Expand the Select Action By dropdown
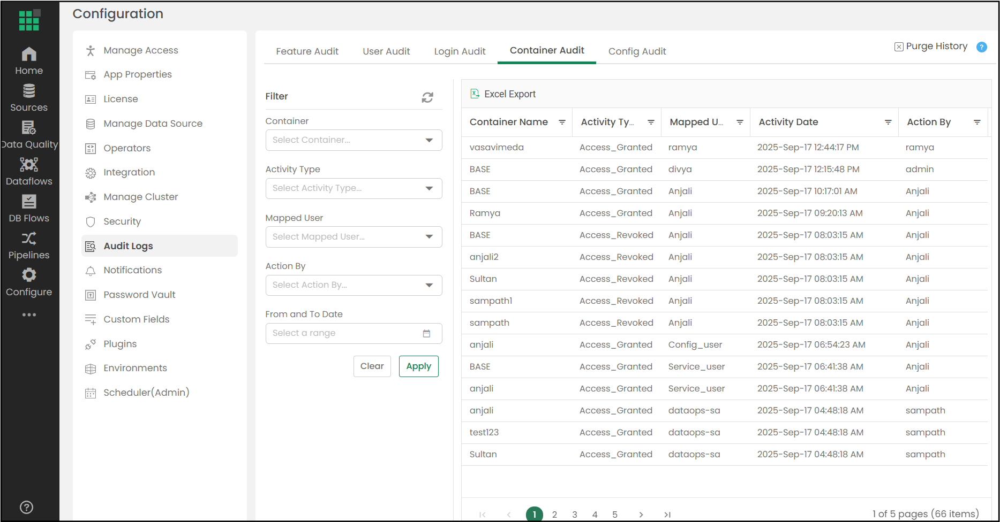 click(x=354, y=285)
